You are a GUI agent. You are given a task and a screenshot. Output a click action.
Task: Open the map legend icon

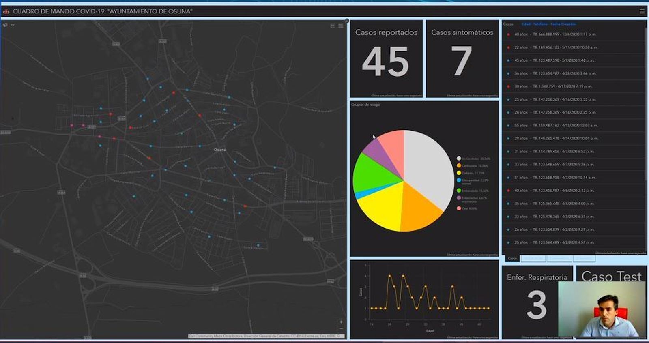point(333,26)
